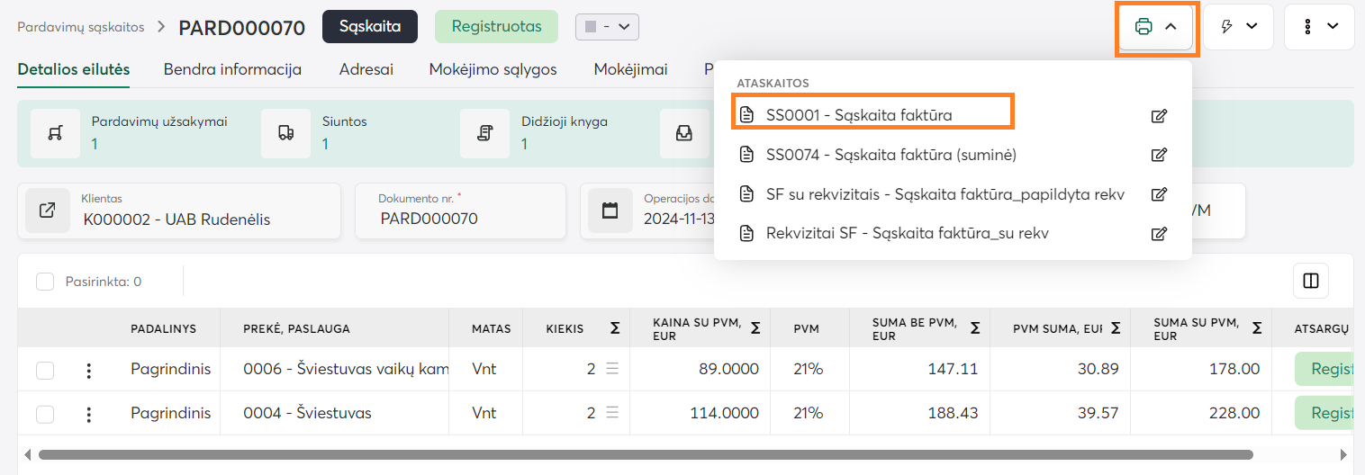
Task: Open the three-dot more options menu
Action: tap(1319, 27)
